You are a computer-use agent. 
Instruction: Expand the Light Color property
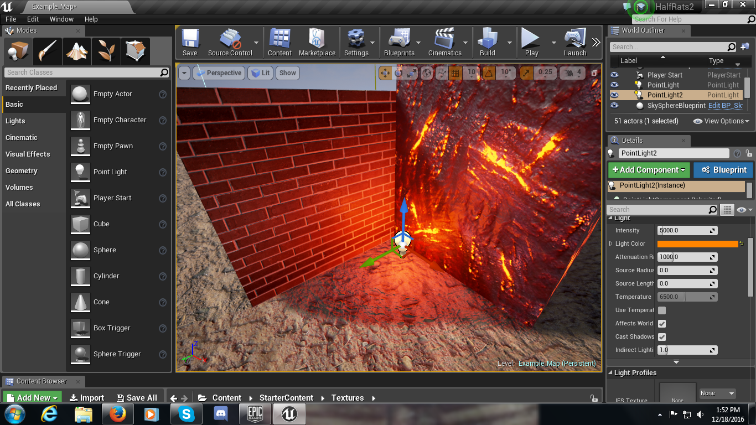point(611,243)
